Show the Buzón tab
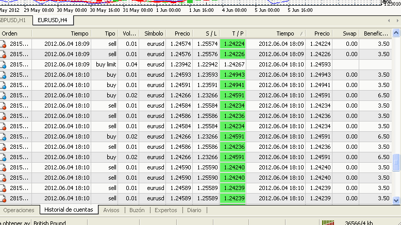The height and width of the screenshot is (225, 401). 137,210
